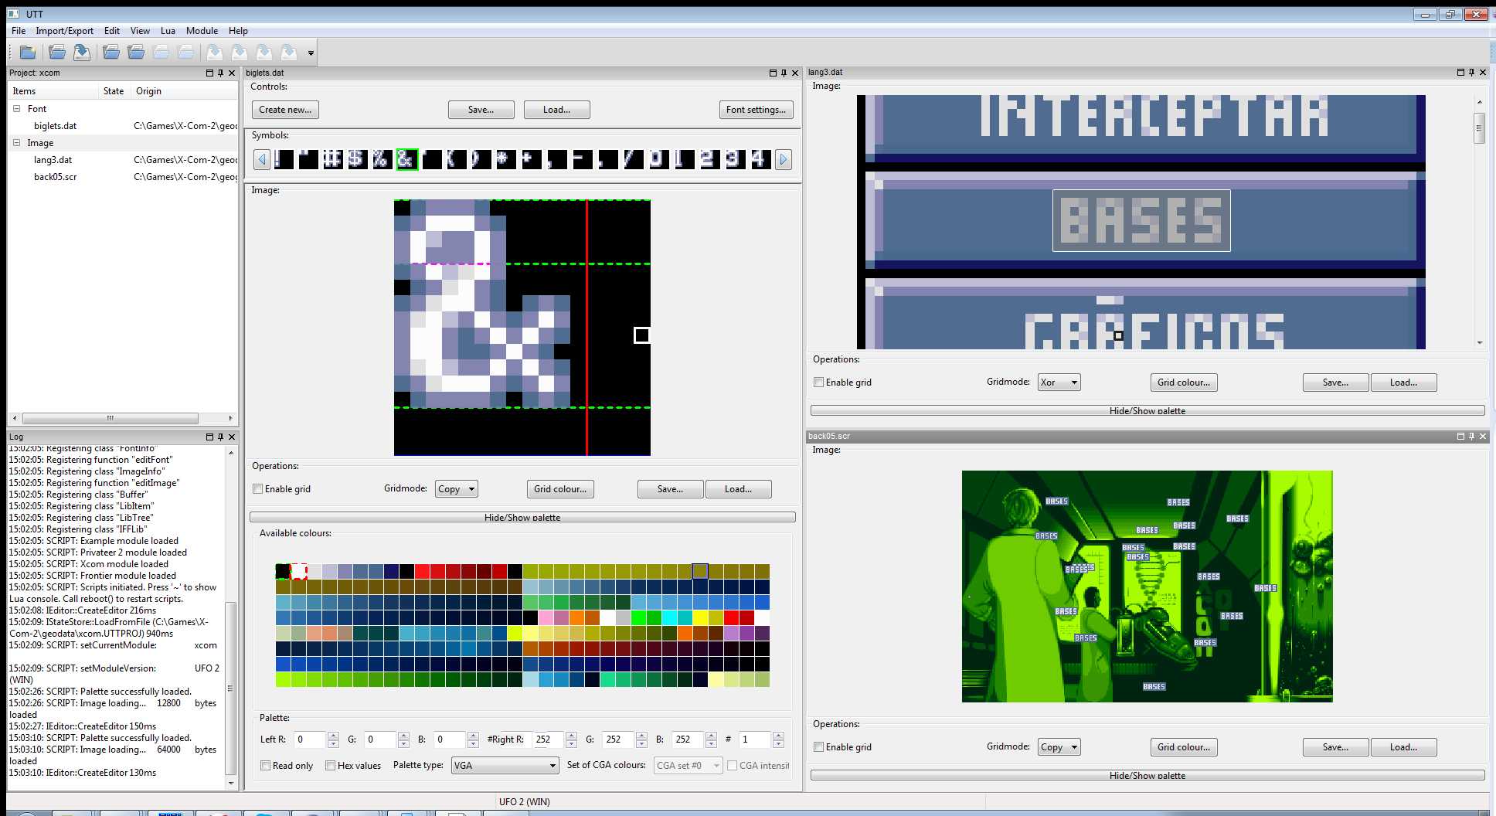Select biglets.dat in project tree

click(55, 126)
